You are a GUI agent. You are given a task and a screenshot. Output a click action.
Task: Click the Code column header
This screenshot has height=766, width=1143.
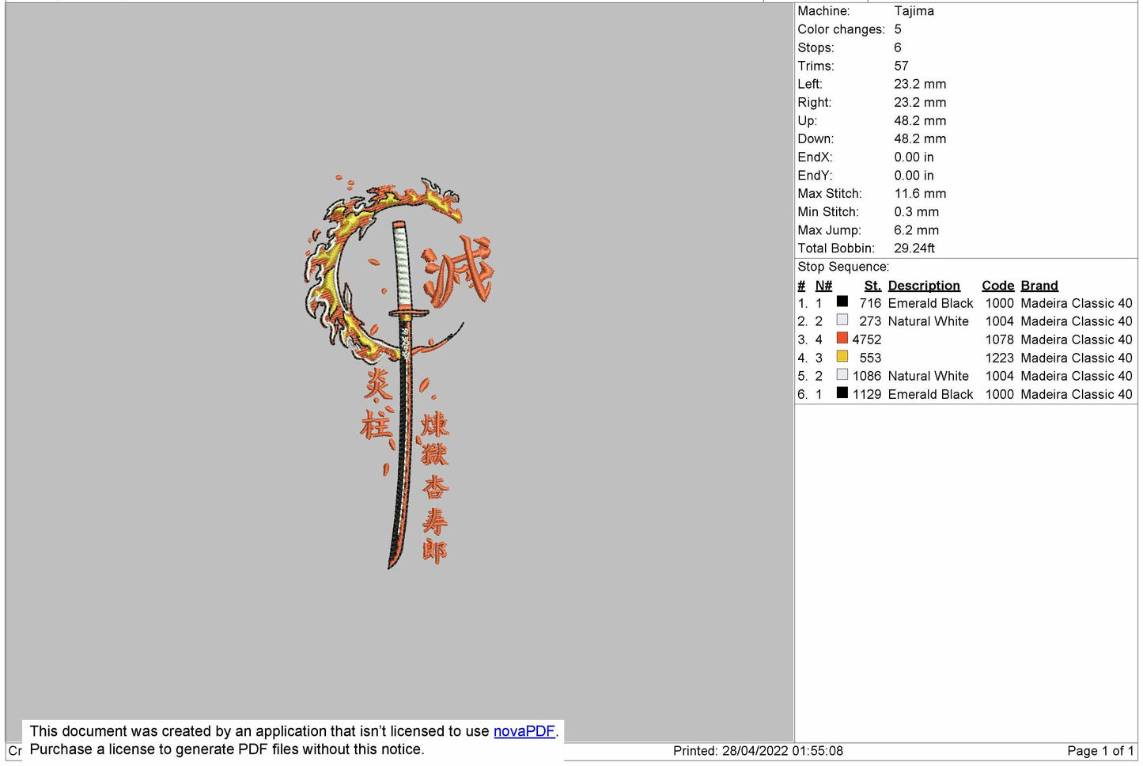[x=997, y=286]
